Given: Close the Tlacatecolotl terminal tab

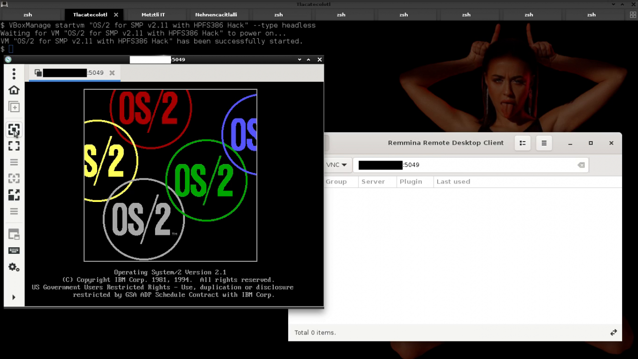Looking at the screenshot, I should pos(116,15).
